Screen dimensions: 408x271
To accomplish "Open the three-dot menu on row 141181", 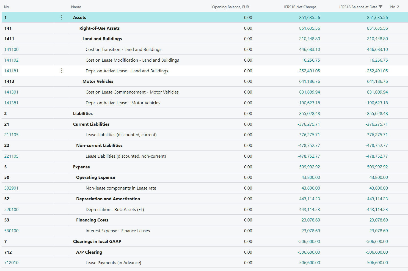I will 62,71.
